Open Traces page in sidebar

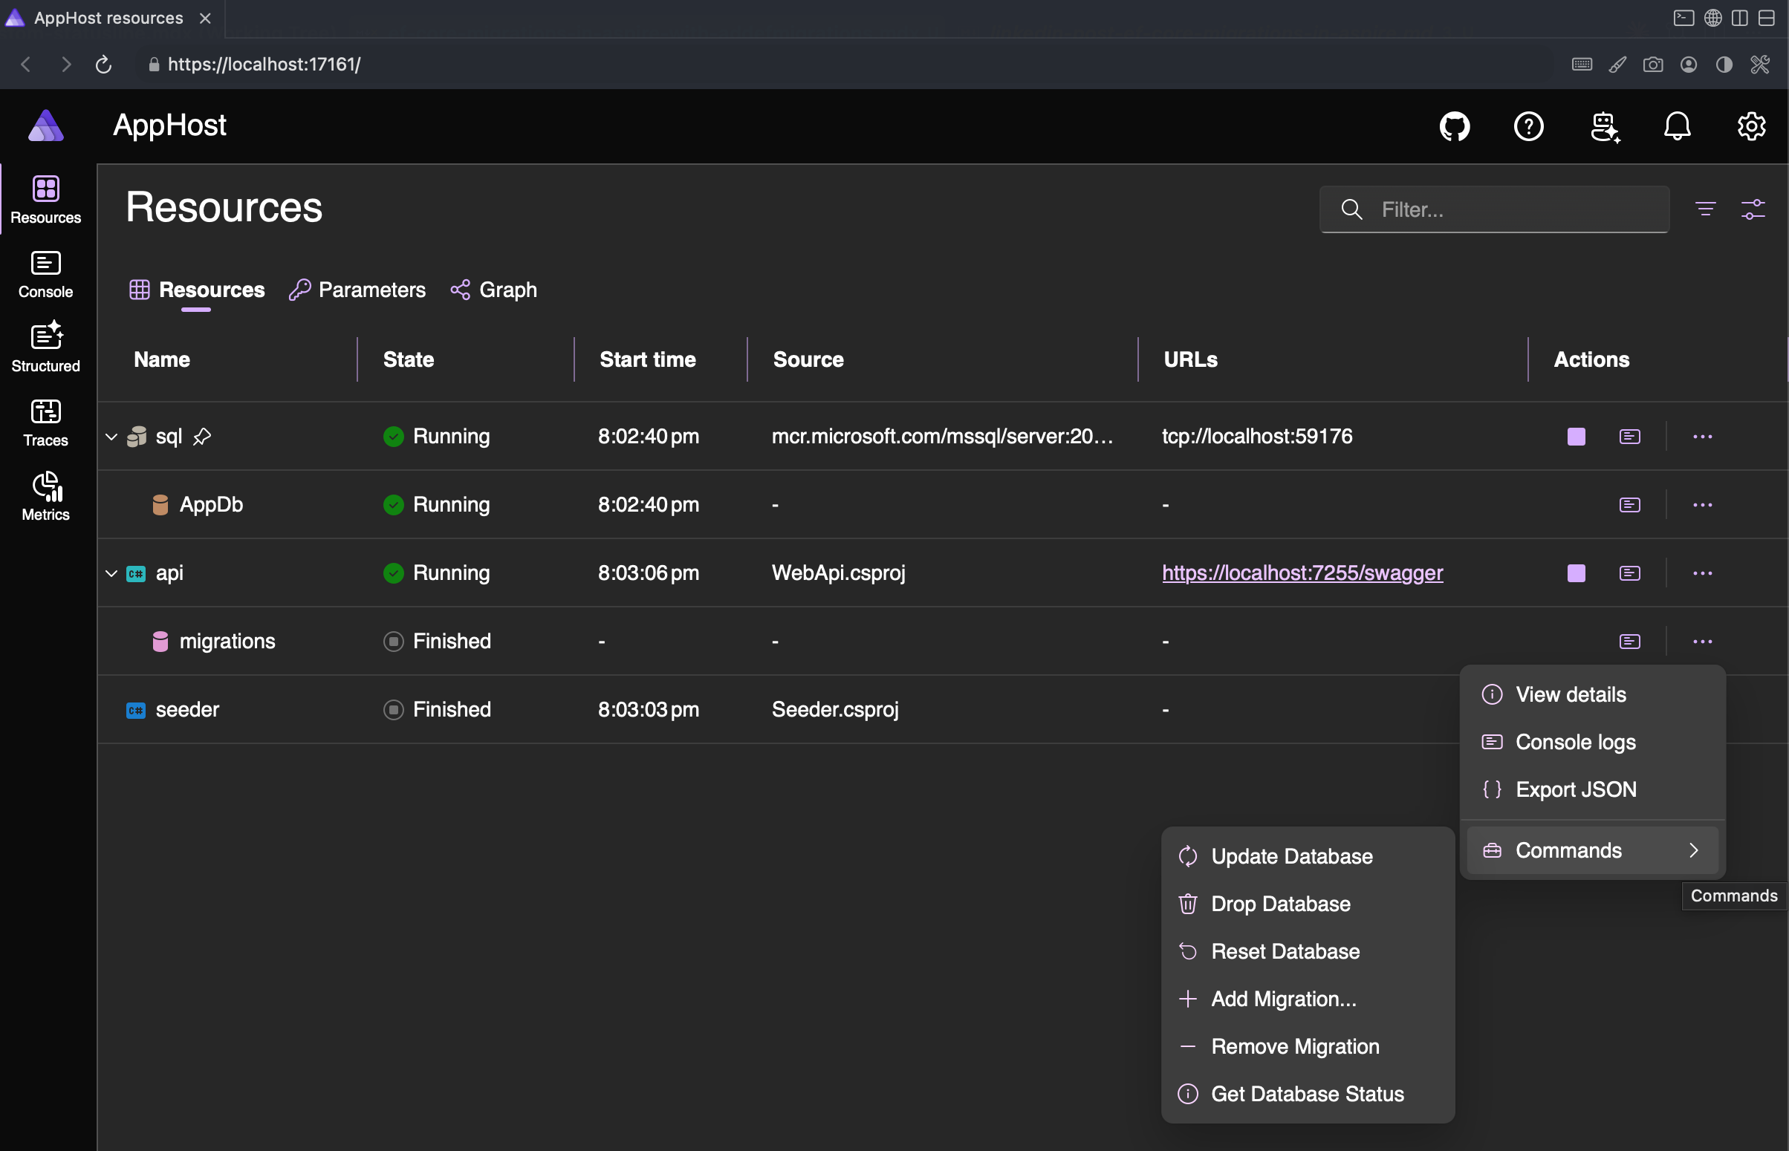(45, 423)
